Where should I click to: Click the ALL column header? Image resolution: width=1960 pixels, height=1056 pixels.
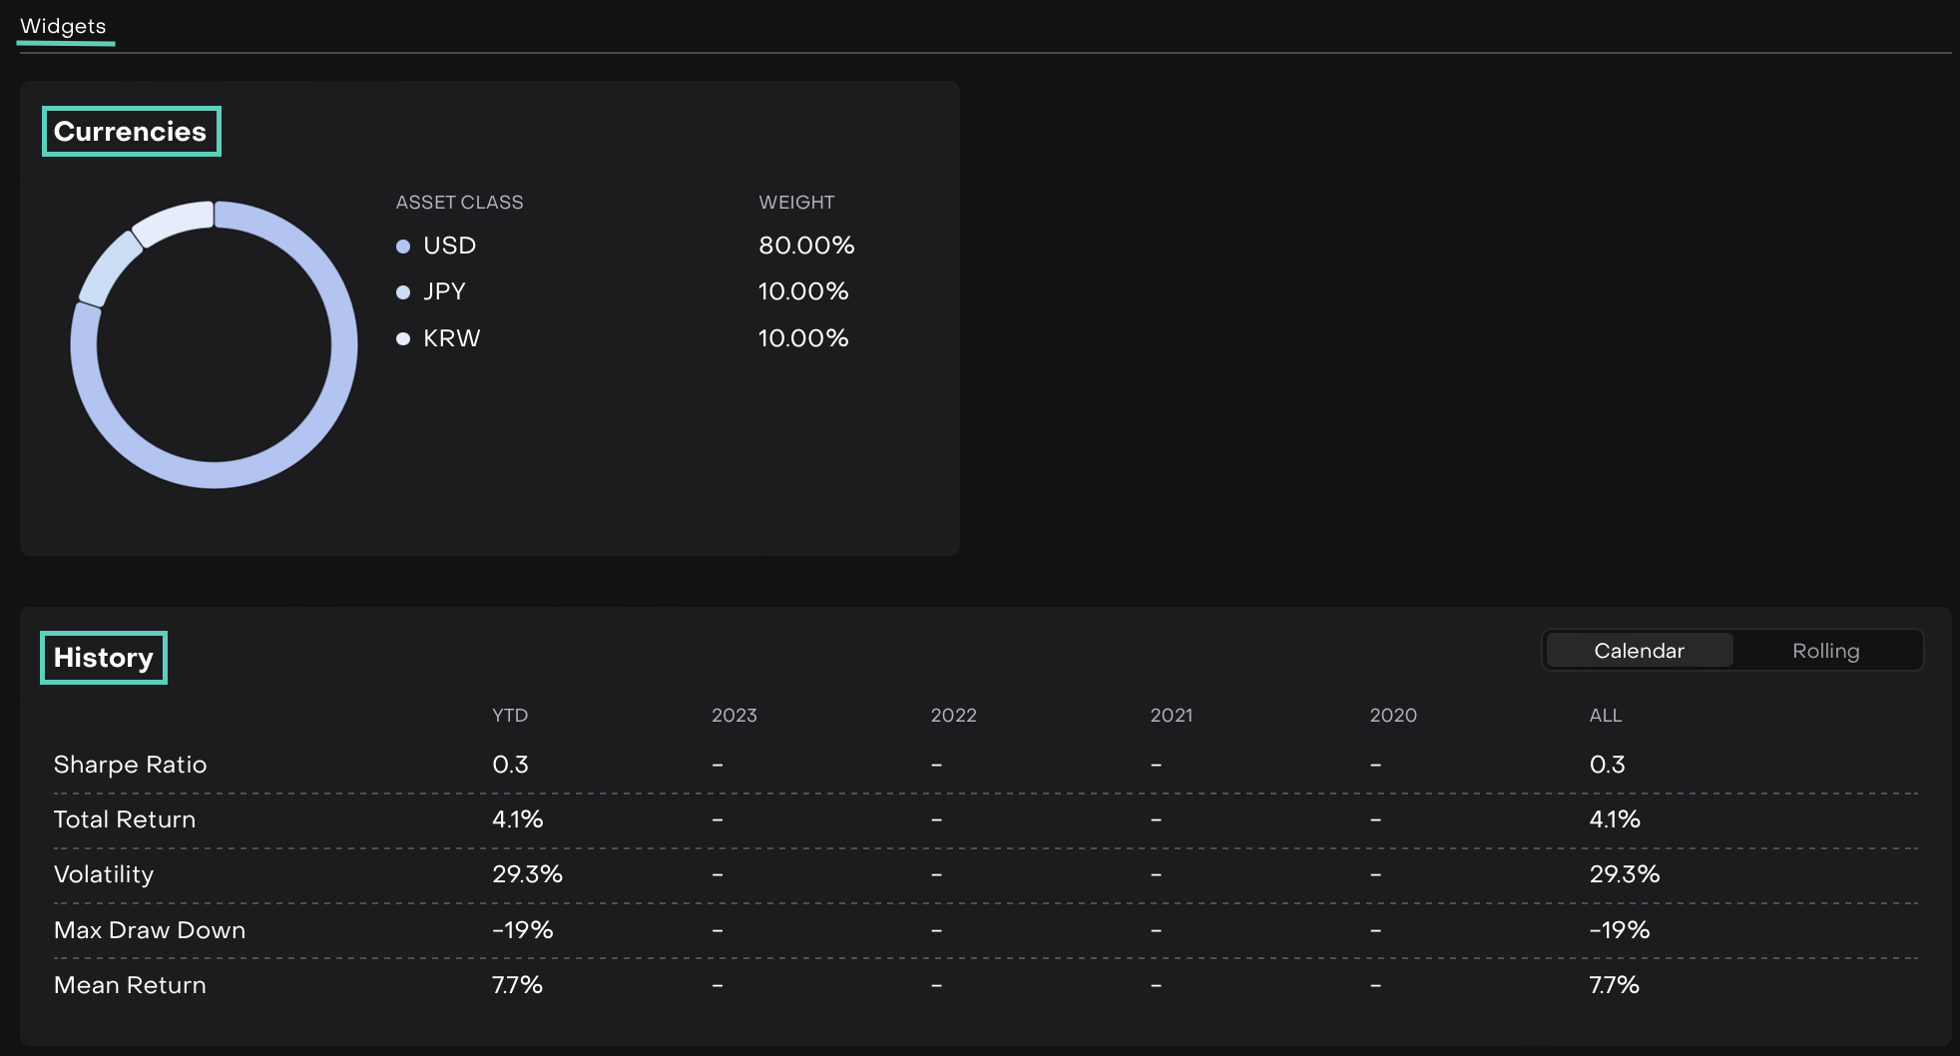coord(1605,716)
